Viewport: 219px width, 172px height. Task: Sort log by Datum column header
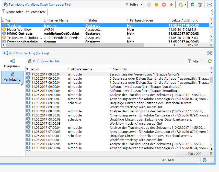34,69
